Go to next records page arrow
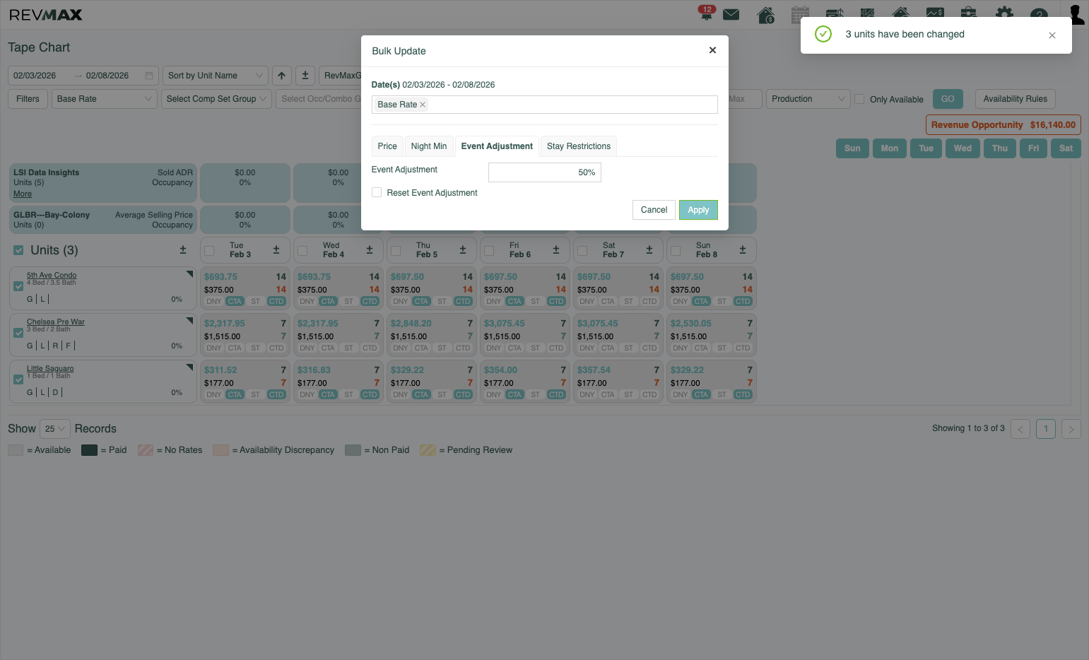 pyautogui.click(x=1071, y=429)
